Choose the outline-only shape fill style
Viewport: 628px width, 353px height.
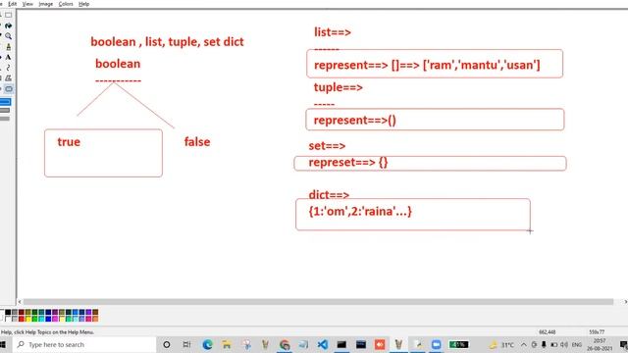(x=5, y=102)
